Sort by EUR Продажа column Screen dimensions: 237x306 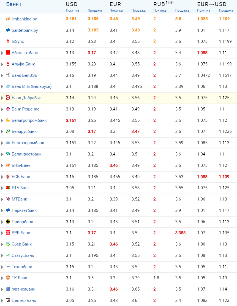click(138, 10)
